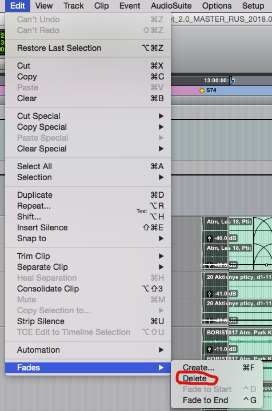Image resolution: width=272 pixels, height=411 pixels.
Task: Click the -40.0 dB clip gain fader icon
Action: 209,238
